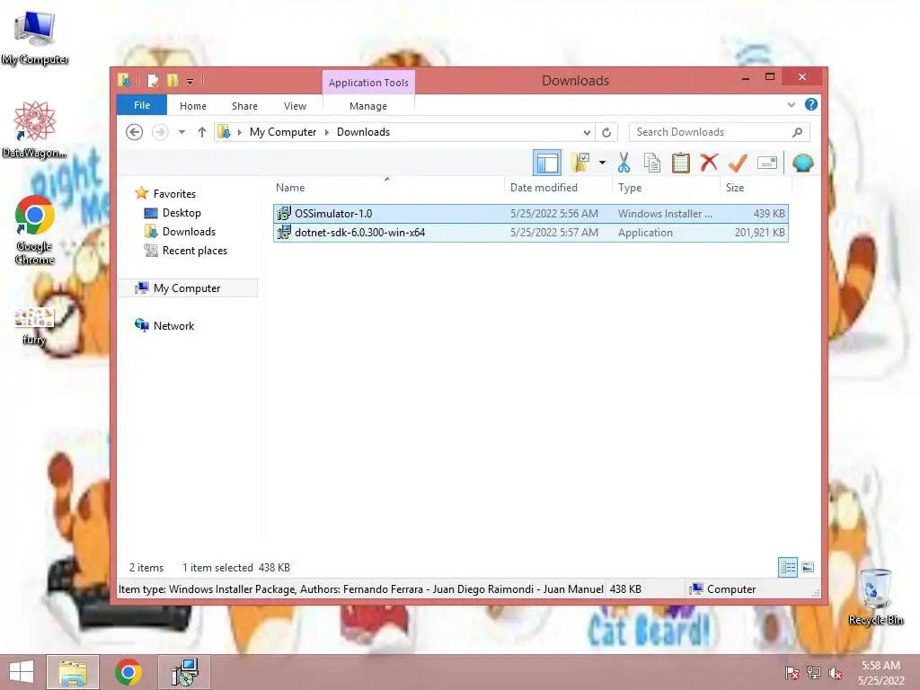Image resolution: width=920 pixels, height=690 pixels.
Task: Select Desktop under Favorites
Action: (181, 212)
